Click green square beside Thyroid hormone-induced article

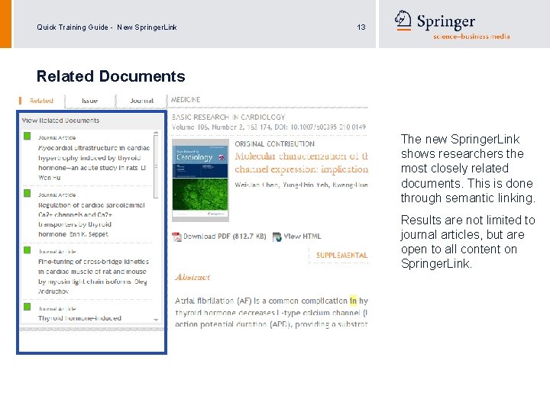tap(27, 307)
